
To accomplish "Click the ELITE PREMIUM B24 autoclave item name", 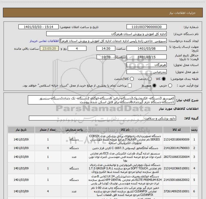I will pyautogui.click(x=125, y=180).
